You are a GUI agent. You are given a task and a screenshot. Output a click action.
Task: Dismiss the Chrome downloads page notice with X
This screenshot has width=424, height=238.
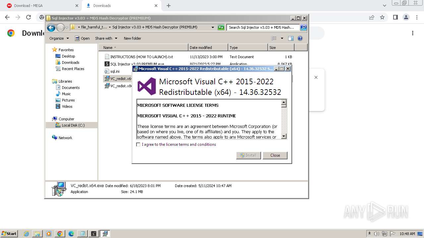[316, 77]
